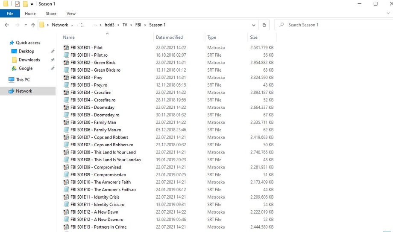Click pin icon next to Google
The width and height of the screenshot is (393, 232).
tap(53, 68)
